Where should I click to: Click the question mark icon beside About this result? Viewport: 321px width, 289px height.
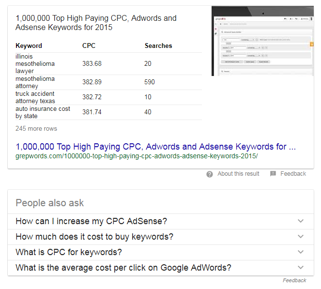pyautogui.click(x=210, y=174)
